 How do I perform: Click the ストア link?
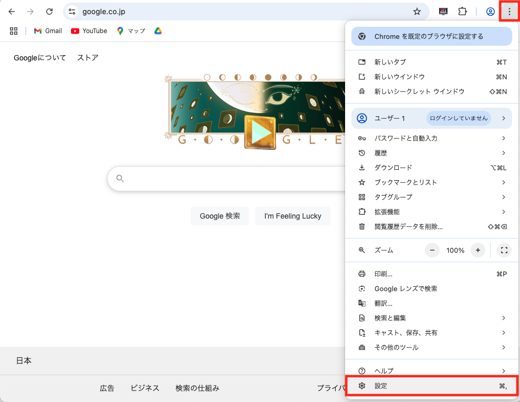click(x=88, y=58)
